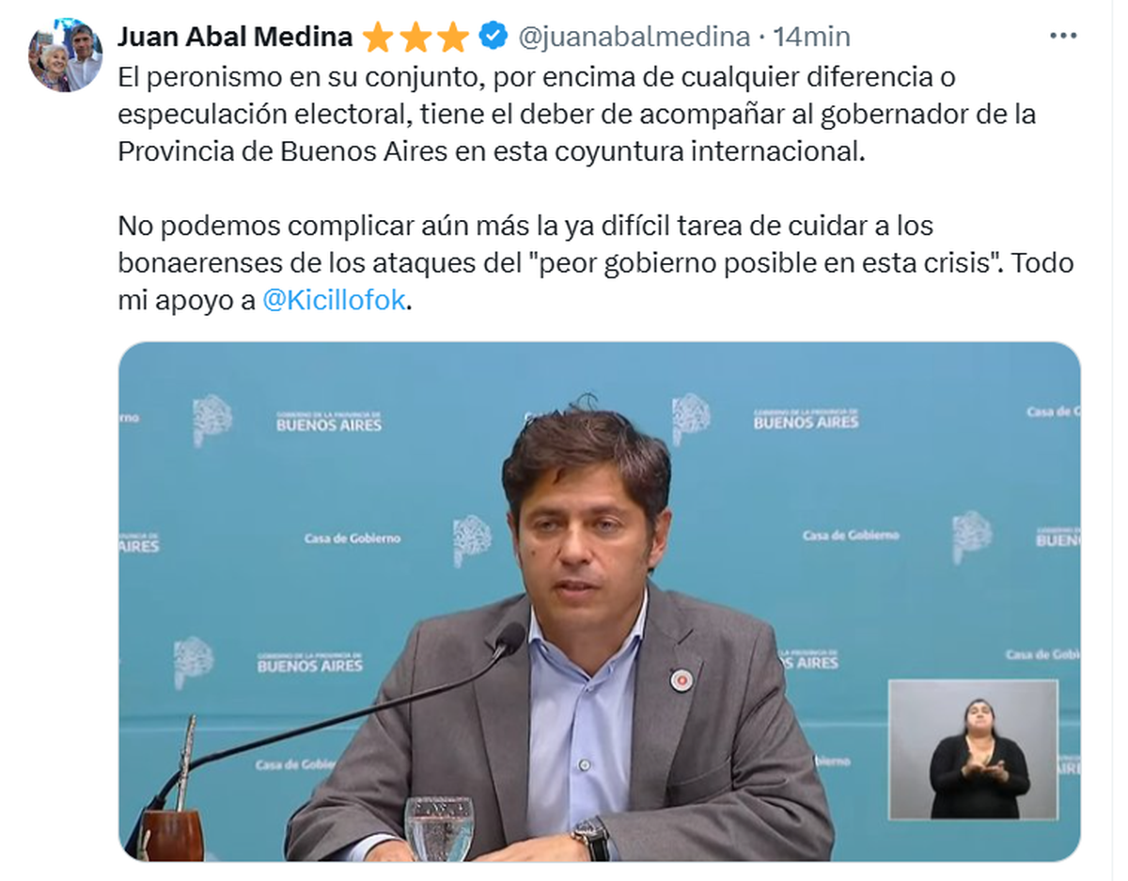Open the attached press conference image
The width and height of the screenshot is (1128, 881).
pyautogui.click(x=599, y=601)
